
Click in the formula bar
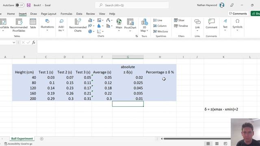click(148, 46)
